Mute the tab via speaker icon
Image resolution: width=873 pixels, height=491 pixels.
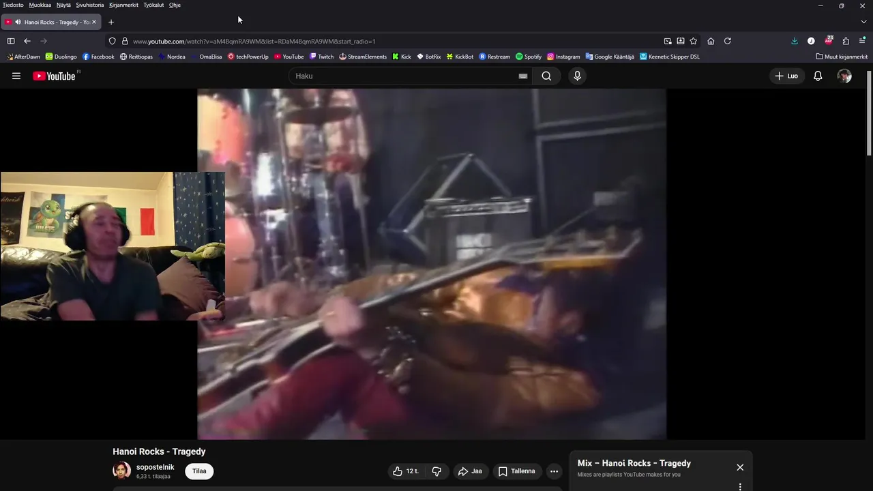pyautogui.click(x=18, y=22)
